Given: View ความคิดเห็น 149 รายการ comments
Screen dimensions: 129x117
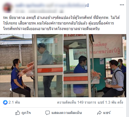Looking at the screenshot, I should (76, 102).
